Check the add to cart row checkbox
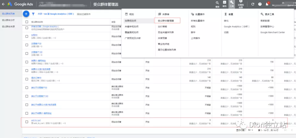Image resolution: width=296 pixels, height=138 pixels. 27,122
